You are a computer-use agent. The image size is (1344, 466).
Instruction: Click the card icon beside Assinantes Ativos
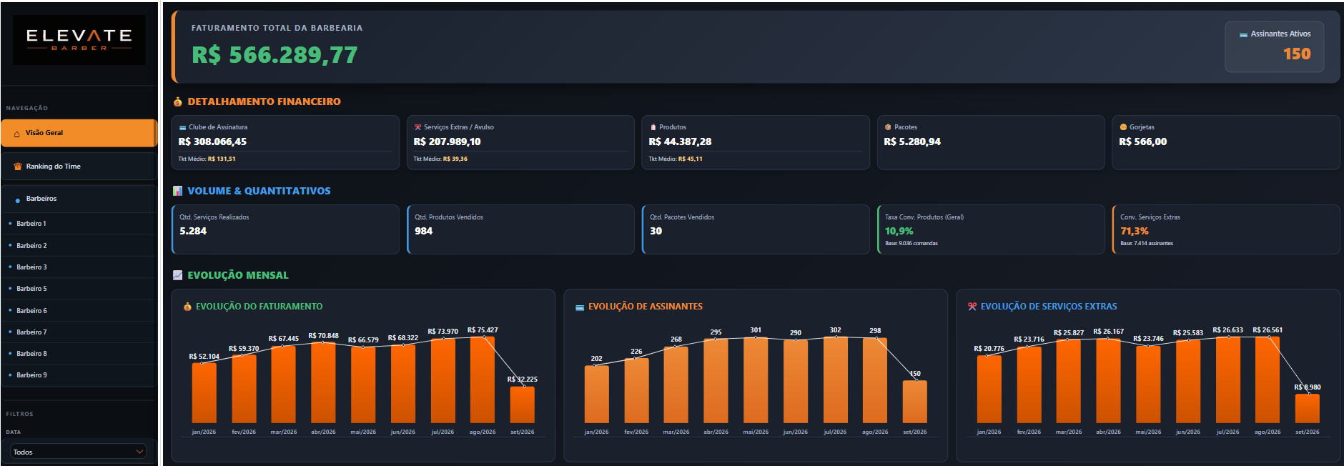1243,34
